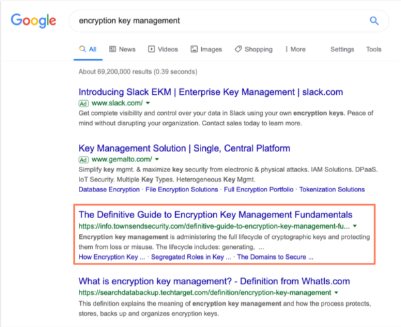
Task: Click the Images tab picture icon
Action: point(194,49)
